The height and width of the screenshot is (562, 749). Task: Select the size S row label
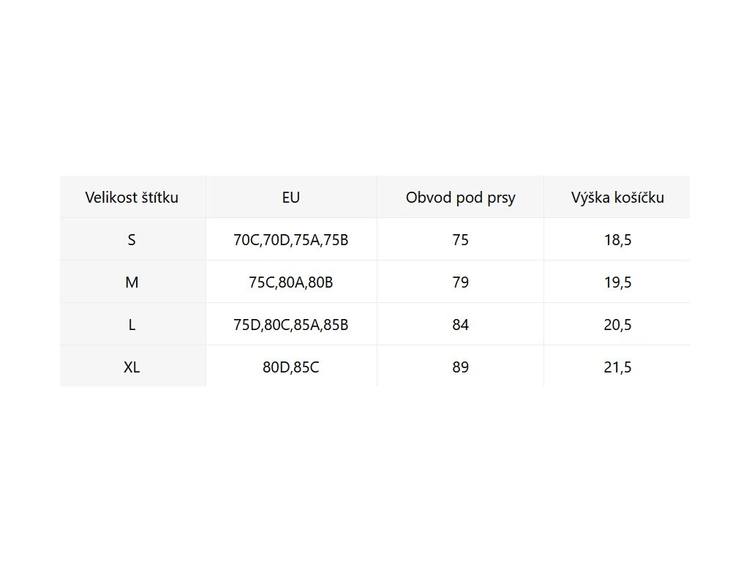(132, 240)
